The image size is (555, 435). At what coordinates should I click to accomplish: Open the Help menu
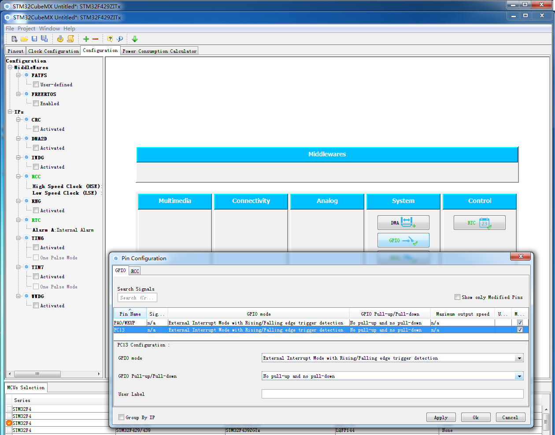[69, 29]
